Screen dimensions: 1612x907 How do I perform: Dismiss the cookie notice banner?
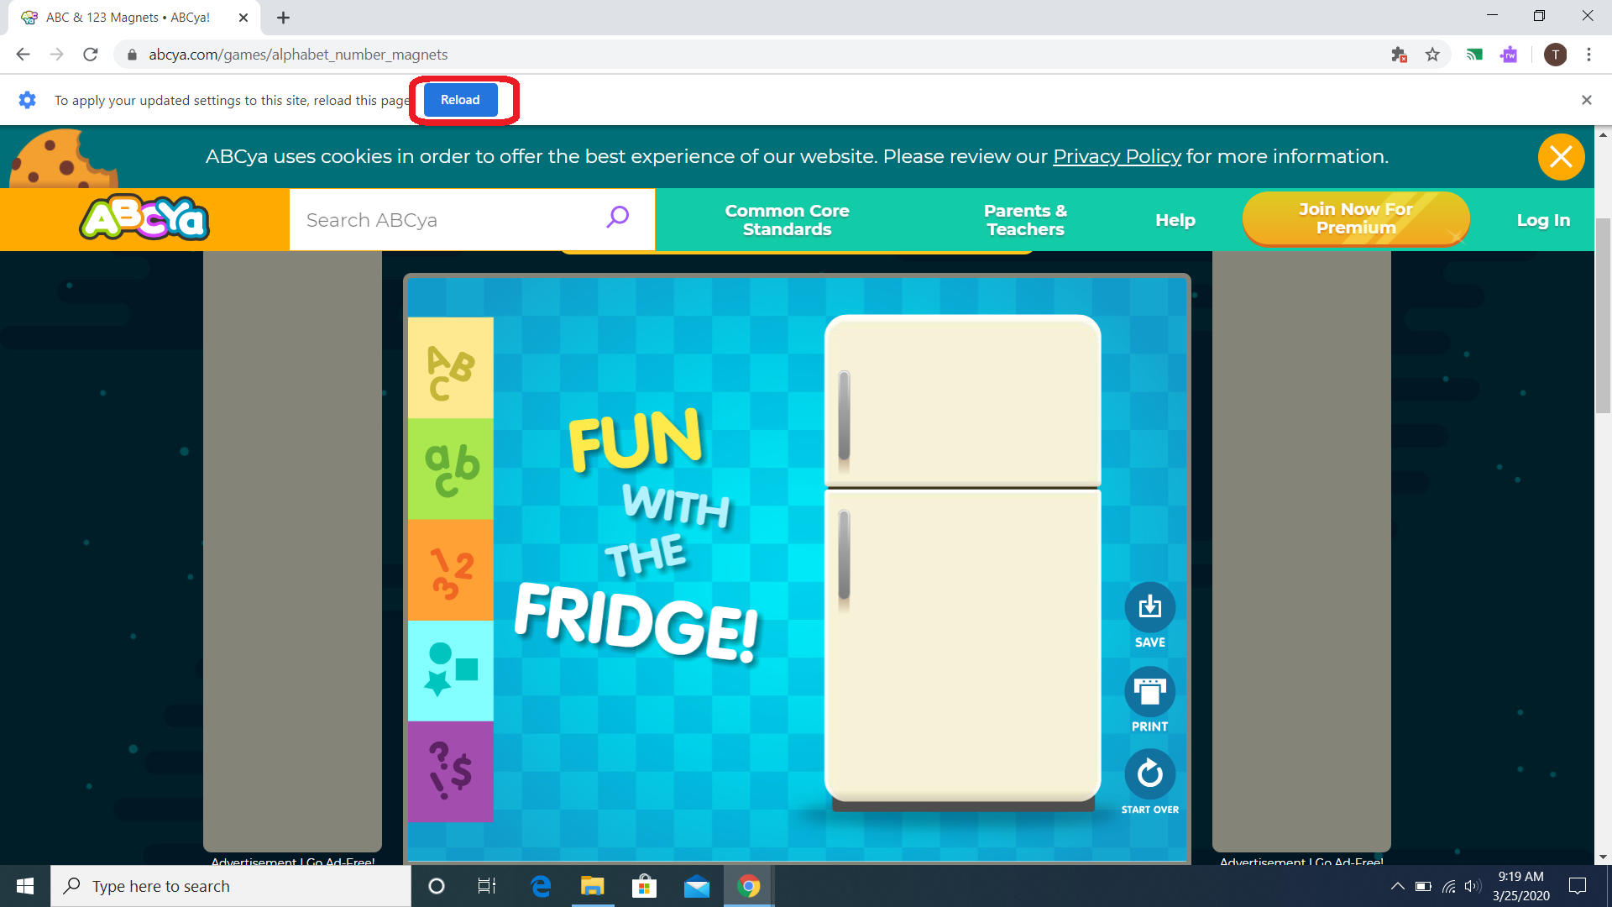point(1561,157)
